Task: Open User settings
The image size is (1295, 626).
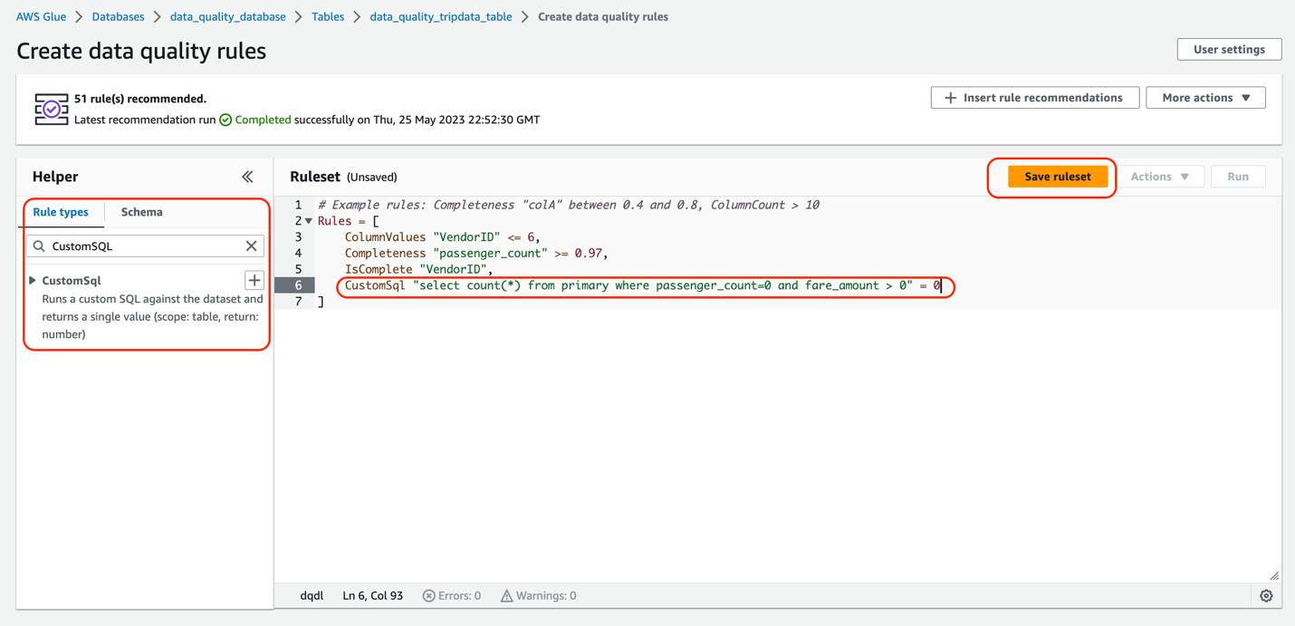Action: pyautogui.click(x=1229, y=49)
